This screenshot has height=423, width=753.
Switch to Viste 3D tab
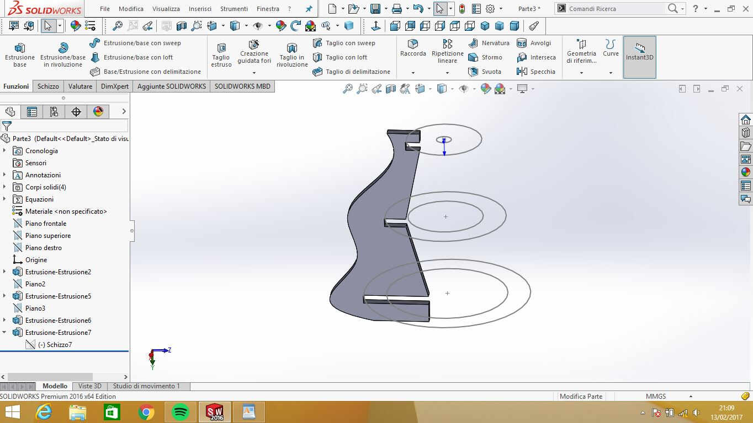[x=89, y=386]
